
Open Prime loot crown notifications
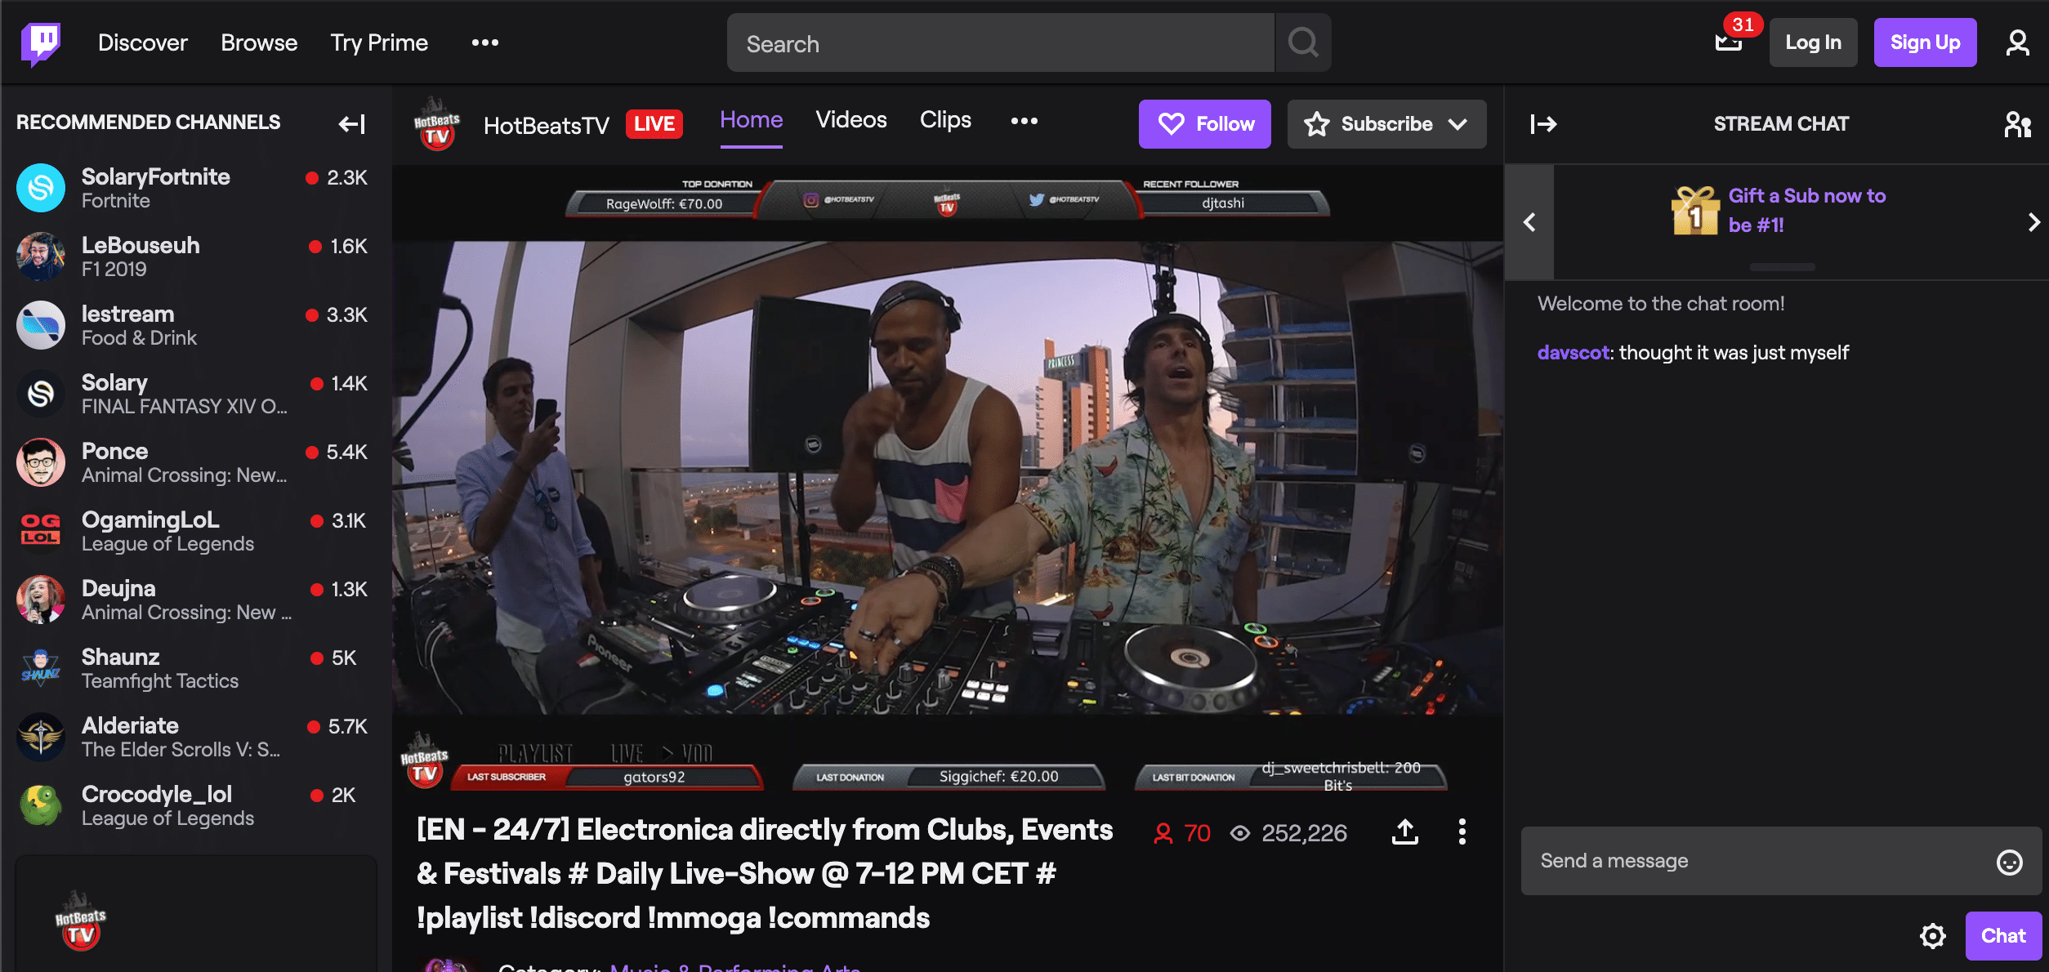point(1729,41)
